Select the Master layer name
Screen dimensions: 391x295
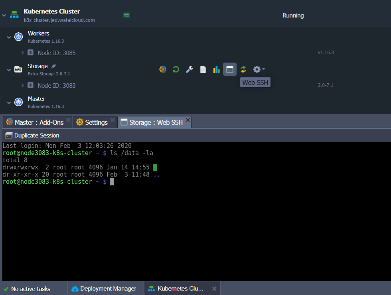36,99
